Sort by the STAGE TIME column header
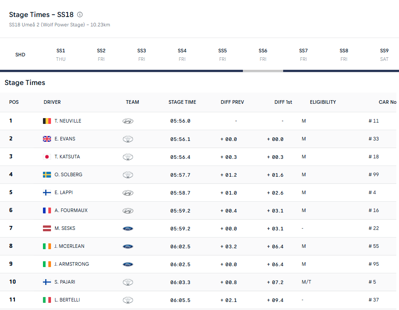399x310 pixels. [x=182, y=102]
